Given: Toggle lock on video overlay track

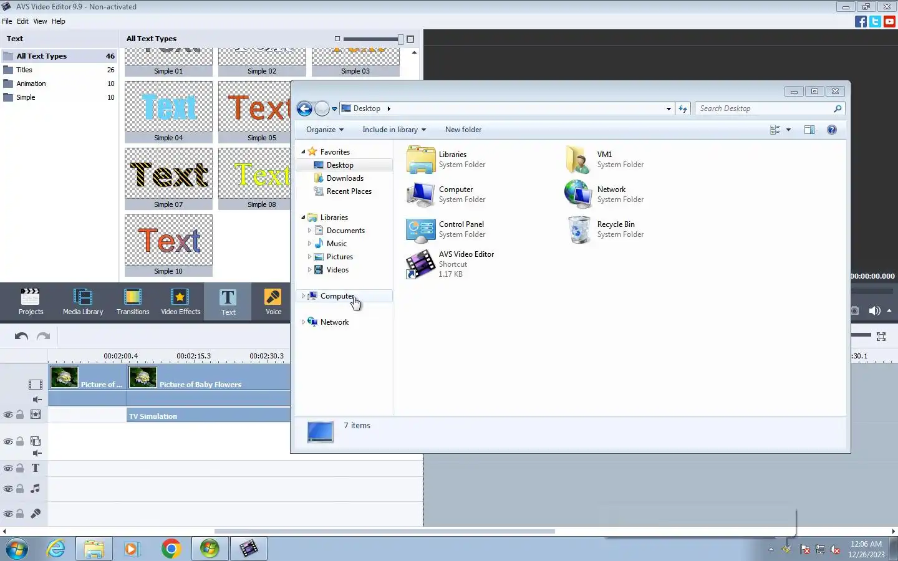Looking at the screenshot, I should click(20, 441).
